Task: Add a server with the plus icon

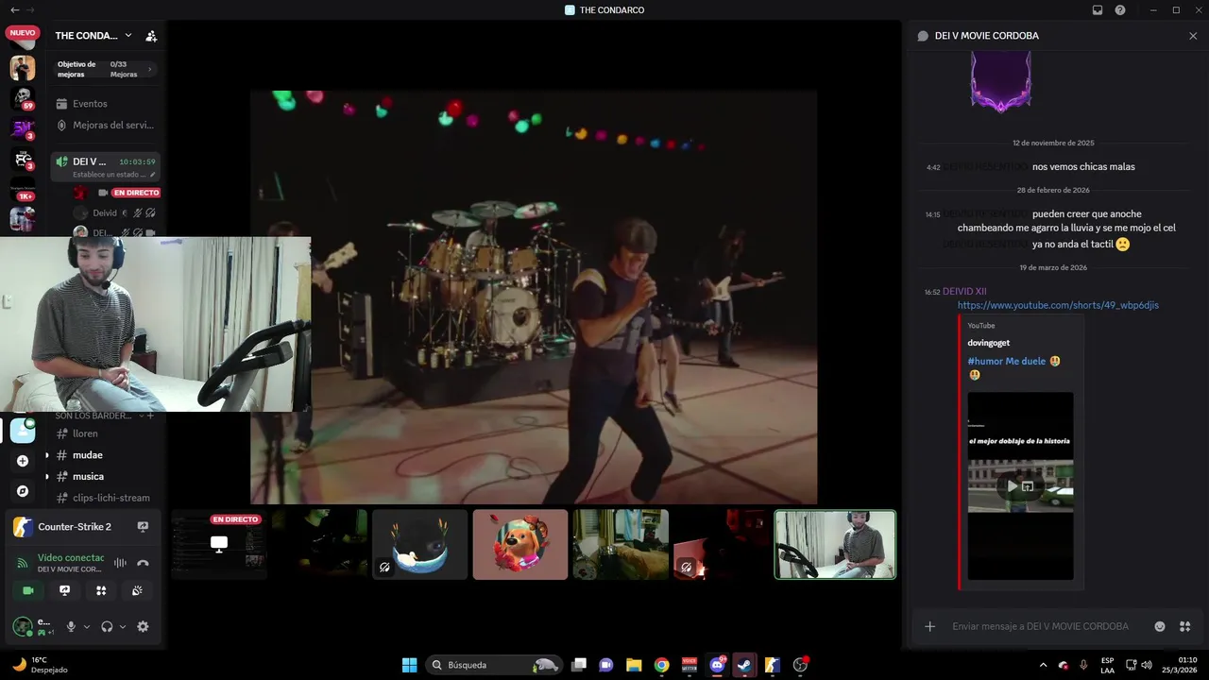Action: point(23,461)
